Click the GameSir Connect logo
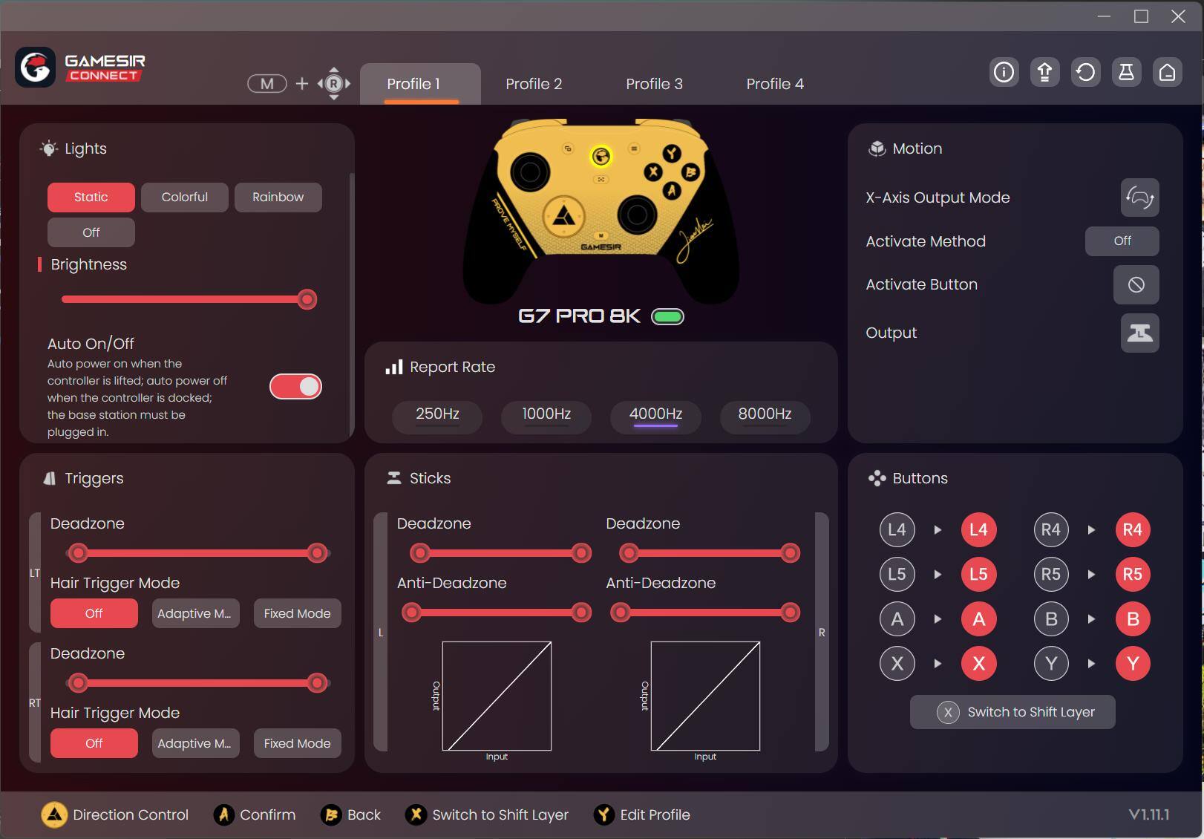This screenshot has width=1204, height=839. [x=80, y=68]
